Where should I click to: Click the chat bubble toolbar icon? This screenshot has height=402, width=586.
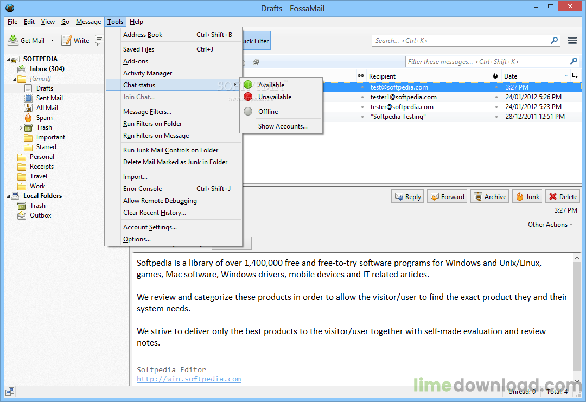coord(99,40)
